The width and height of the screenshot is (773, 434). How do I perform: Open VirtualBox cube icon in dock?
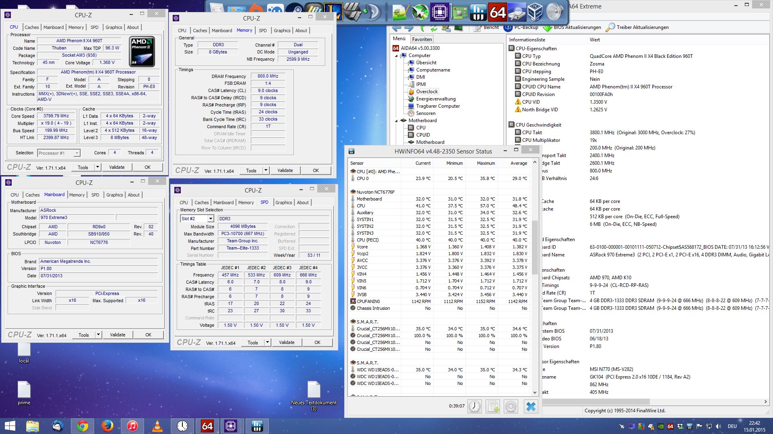tap(535, 12)
